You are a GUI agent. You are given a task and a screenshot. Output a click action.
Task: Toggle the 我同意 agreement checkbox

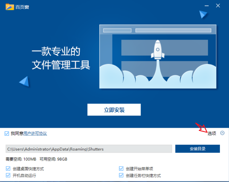pos(7,134)
